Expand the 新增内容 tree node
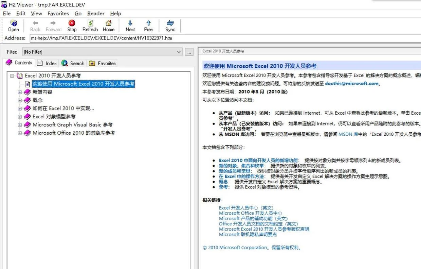Screen dimensions: 421x269 click(x=20, y=92)
